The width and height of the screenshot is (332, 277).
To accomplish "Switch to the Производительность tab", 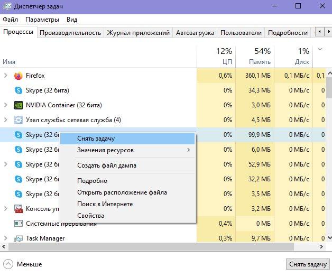I will [70, 33].
